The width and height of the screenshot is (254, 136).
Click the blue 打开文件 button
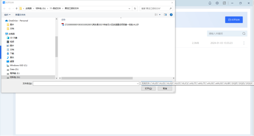(x=234, y=20)
